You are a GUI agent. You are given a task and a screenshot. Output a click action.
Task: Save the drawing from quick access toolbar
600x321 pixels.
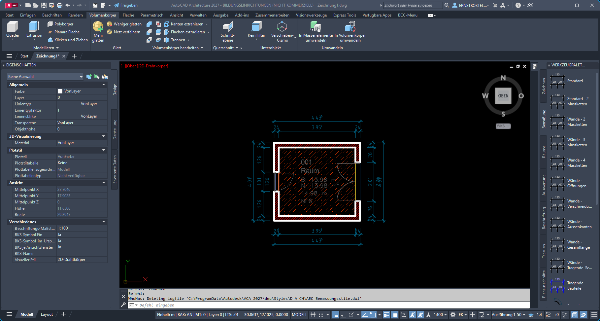pyautogui.click(x=44, y=5)
